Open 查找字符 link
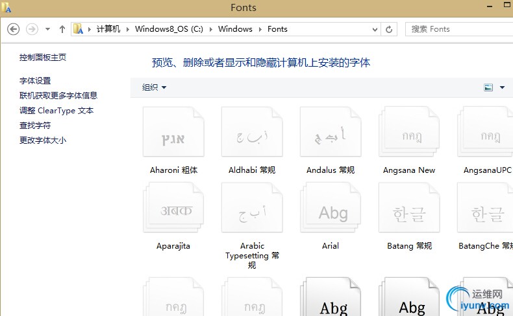 [35, 126]
